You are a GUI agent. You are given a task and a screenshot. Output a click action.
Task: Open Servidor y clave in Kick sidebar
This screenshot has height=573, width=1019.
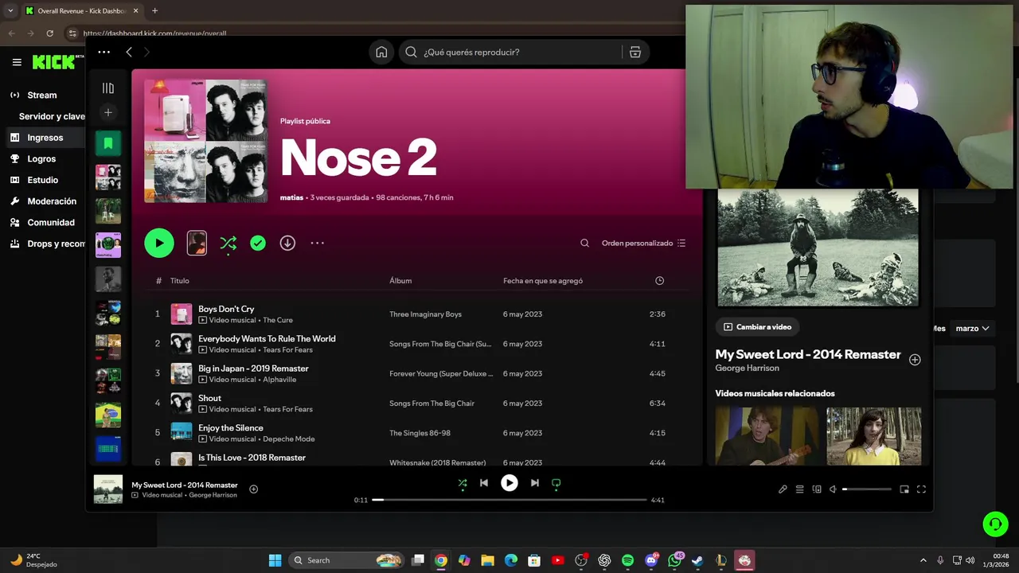52,116
